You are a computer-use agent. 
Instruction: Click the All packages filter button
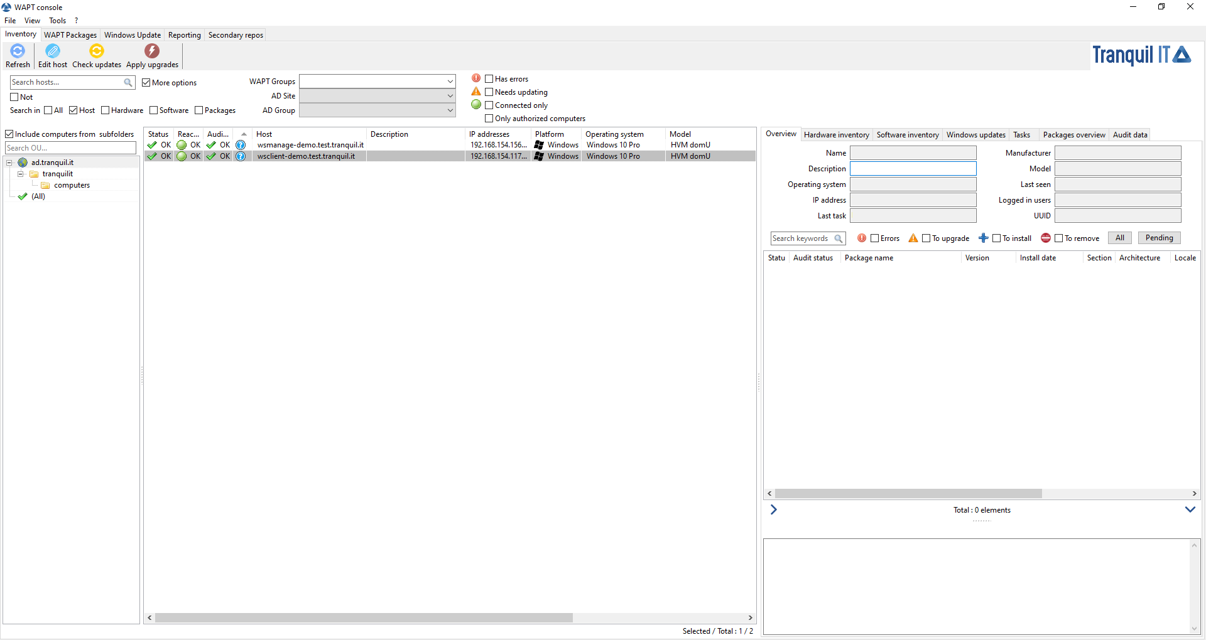[x=1119, y=238]
